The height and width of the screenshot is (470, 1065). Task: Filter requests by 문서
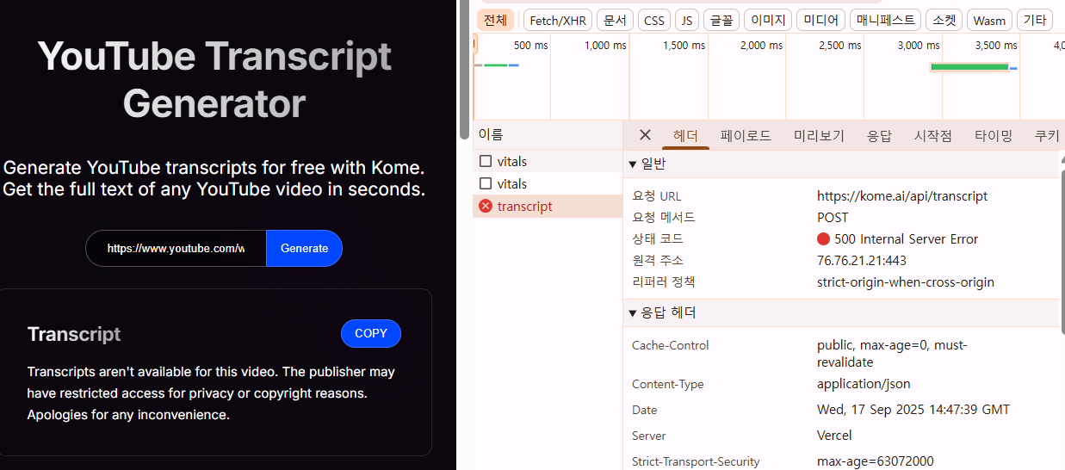pyautogui.click(x=615, y=20)
